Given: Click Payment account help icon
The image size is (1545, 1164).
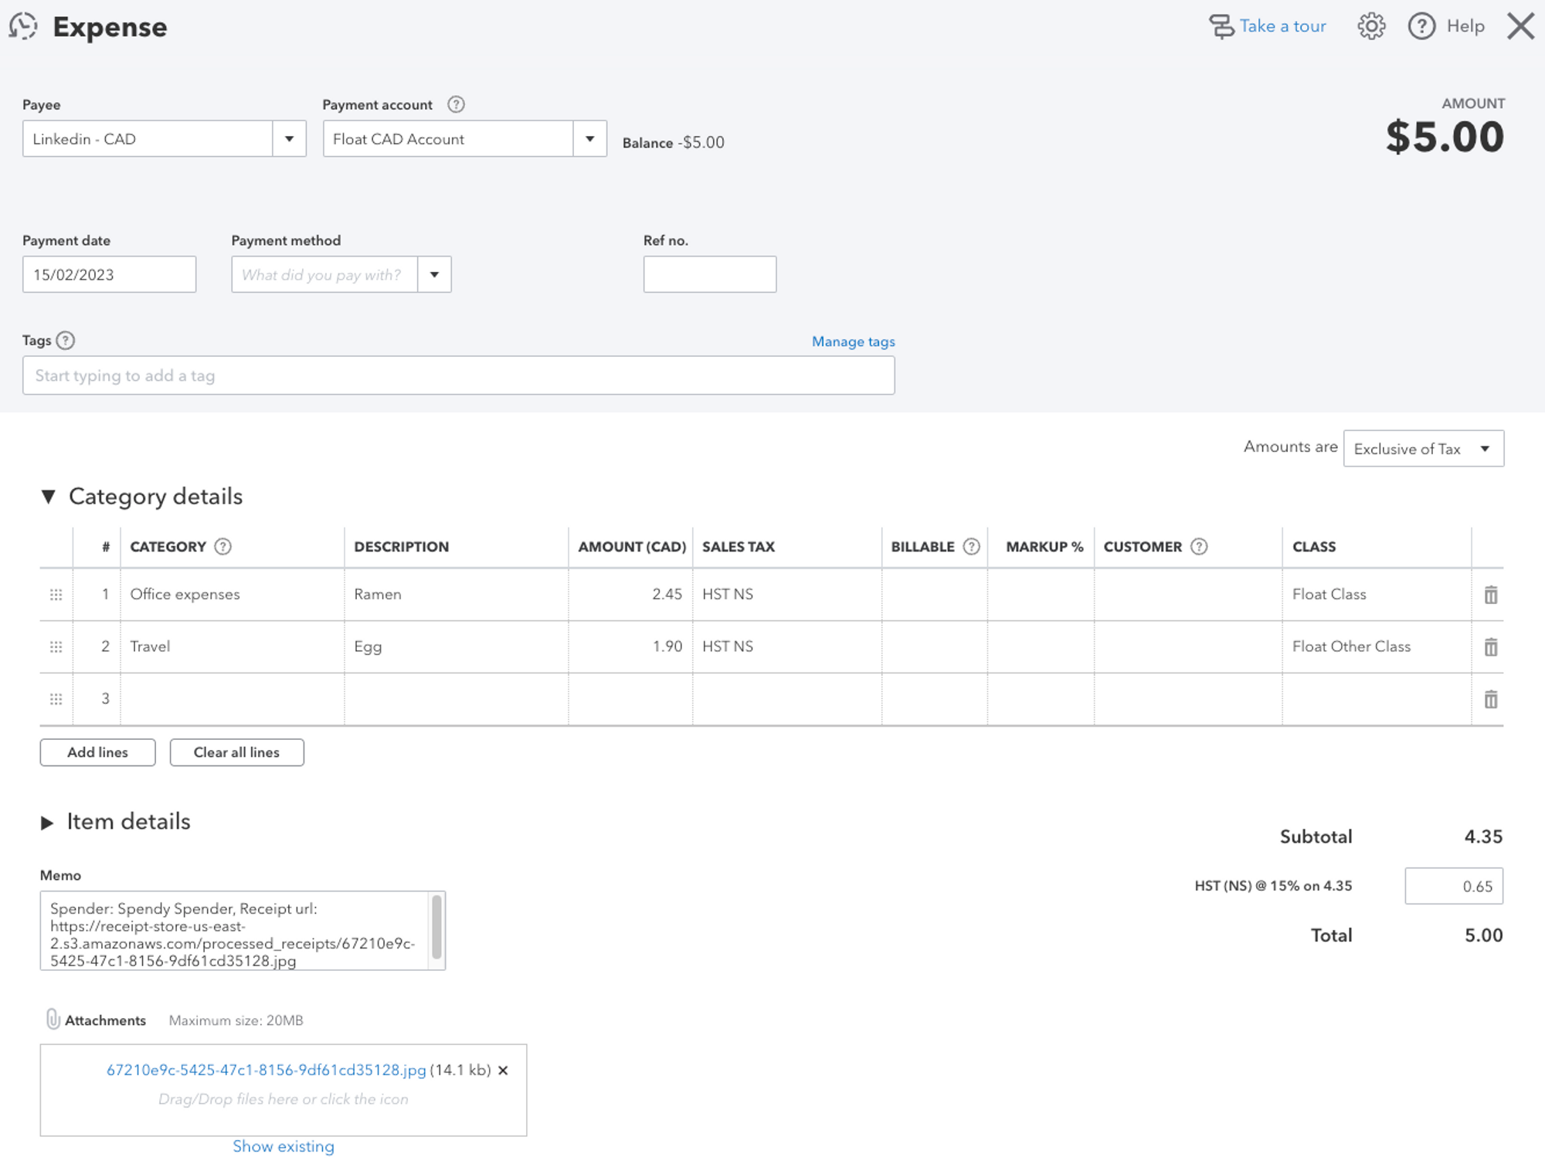Looking at the screenshot, I should pyautogui.click(x=456, y=104).
